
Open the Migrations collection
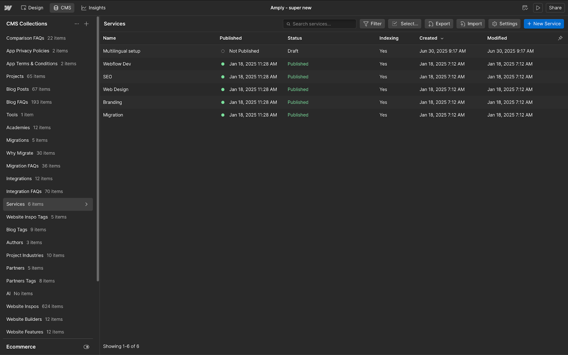(x=48, y=140)
